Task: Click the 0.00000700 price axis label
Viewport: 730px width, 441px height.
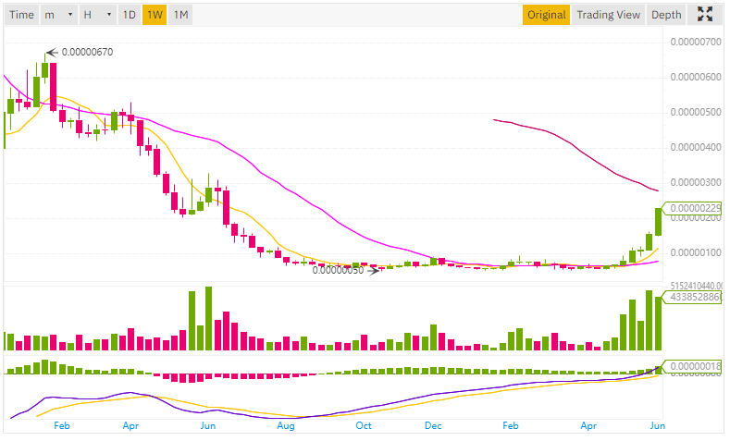Action: point(696,42)
